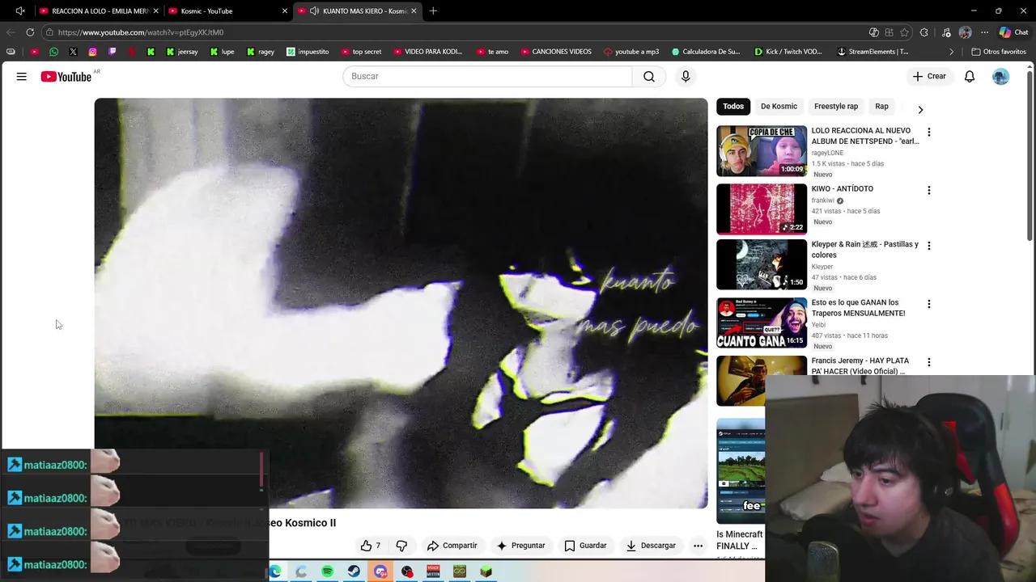Image resolution: width=1036 pixels, height=582 pixels.
Task: Open Pastillas y colores video title
Action: [865, 249]
